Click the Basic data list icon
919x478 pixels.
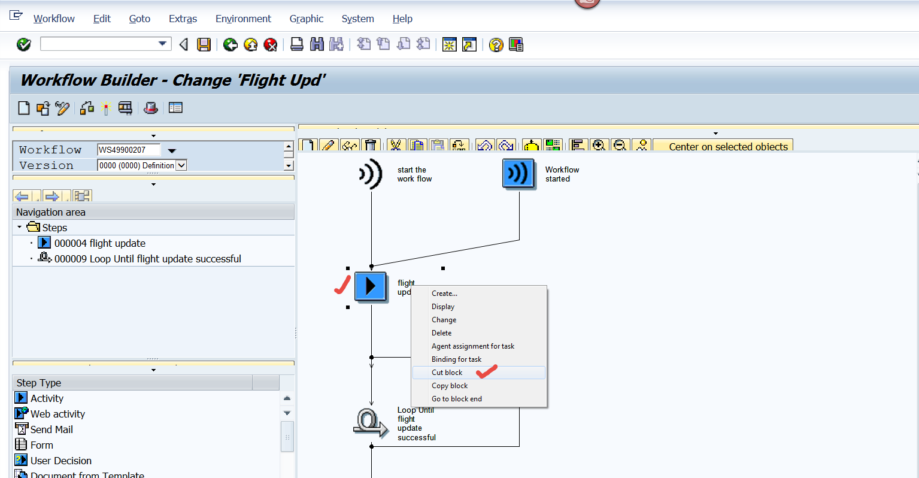(175, 108)
